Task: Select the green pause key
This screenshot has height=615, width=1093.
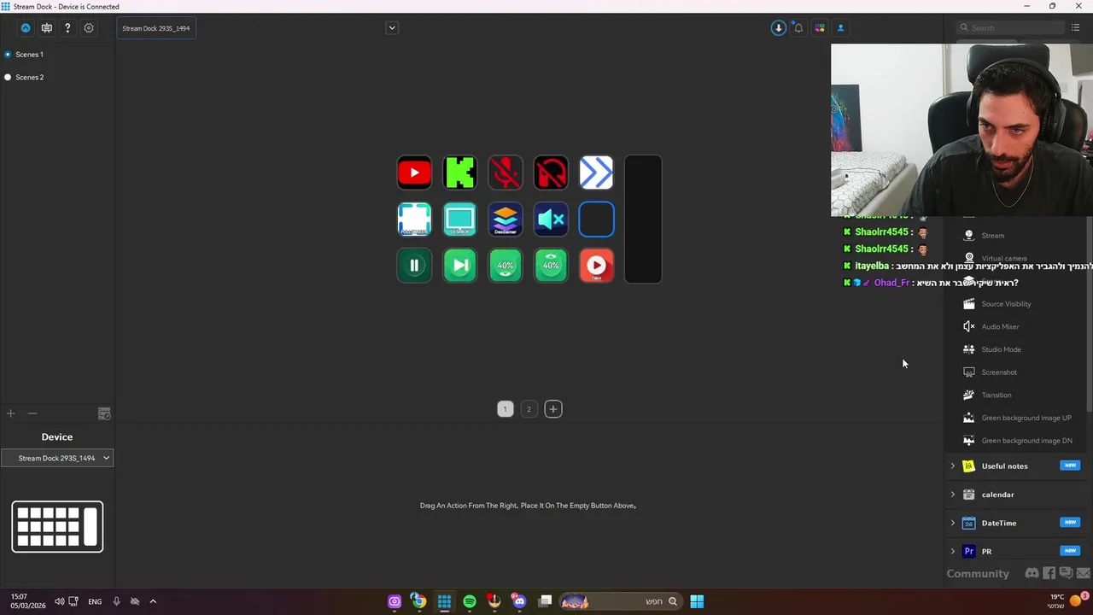Action: (414, 265)
